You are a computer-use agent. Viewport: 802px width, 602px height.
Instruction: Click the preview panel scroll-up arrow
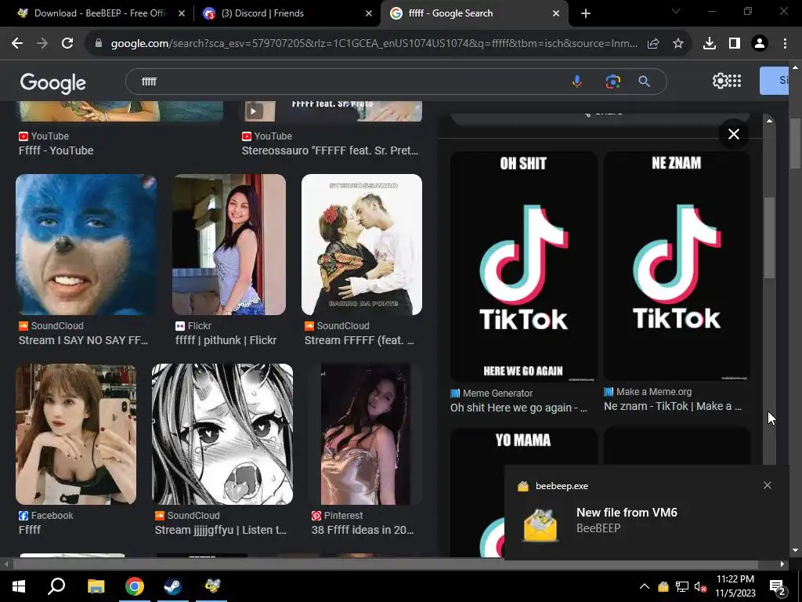coord(769,121)
